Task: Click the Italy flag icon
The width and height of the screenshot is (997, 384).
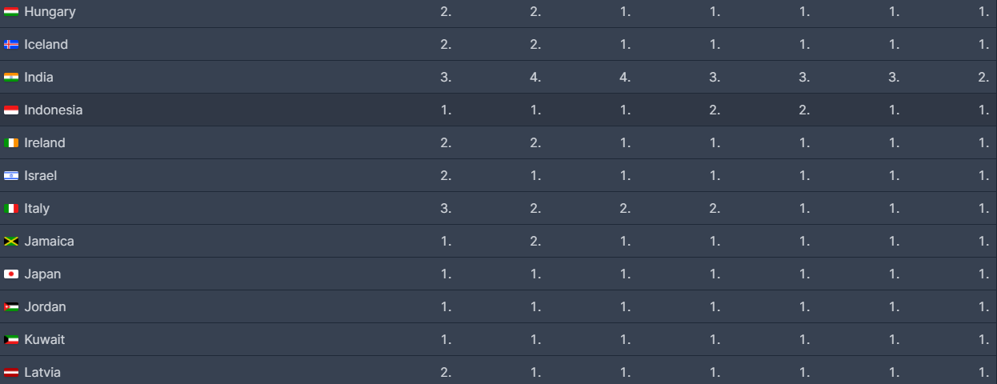Action: coord(11,209)
